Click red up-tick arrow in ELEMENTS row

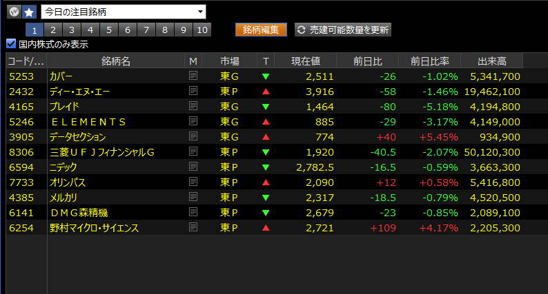266,122
